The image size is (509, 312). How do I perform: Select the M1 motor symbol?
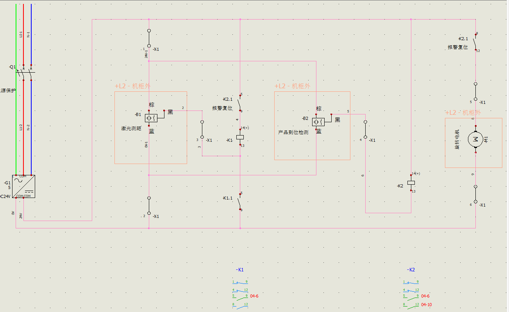pyautogui.click(x=475, y=139)
